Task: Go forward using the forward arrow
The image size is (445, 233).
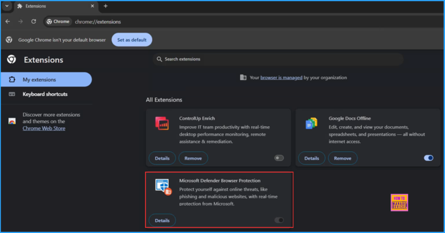Action: pyautogui.click(x=20, y=22)
